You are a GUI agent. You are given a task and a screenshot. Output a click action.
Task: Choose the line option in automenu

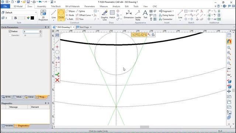[x=57, y=41]
